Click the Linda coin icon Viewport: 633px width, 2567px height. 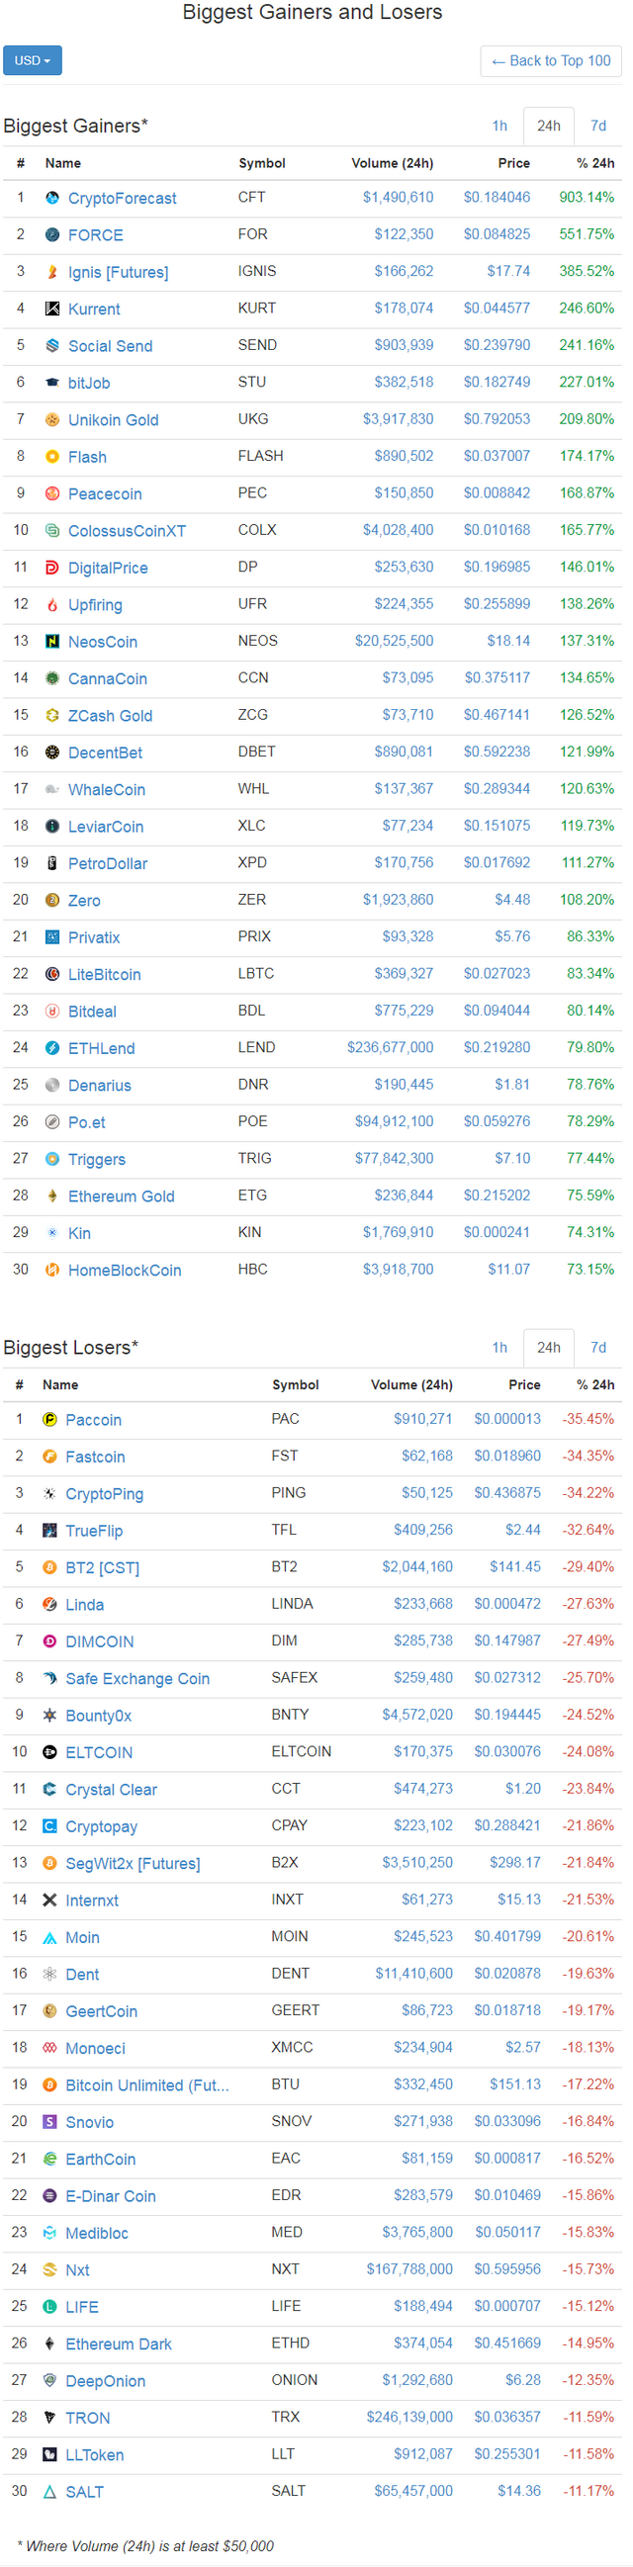(49, 1604)
